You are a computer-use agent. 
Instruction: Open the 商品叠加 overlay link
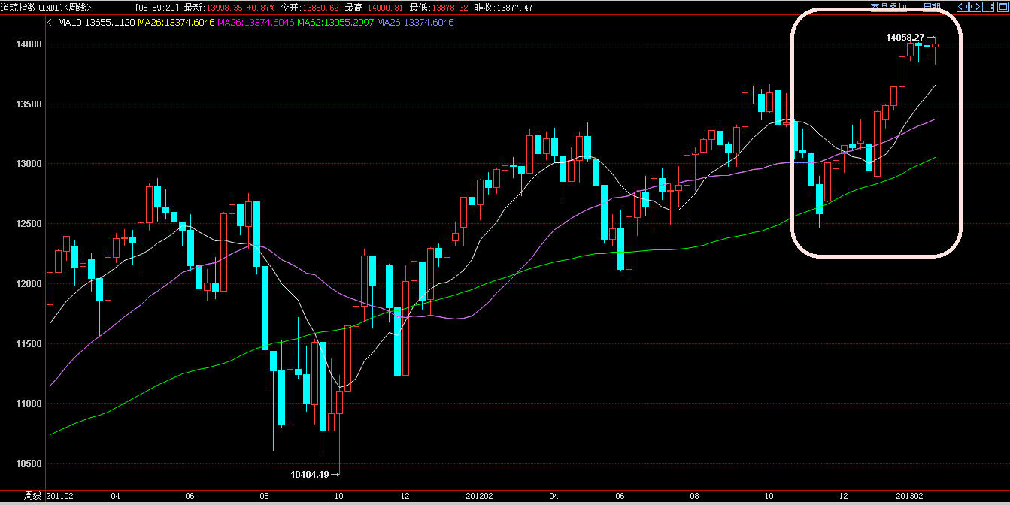[x=889, y=7]
